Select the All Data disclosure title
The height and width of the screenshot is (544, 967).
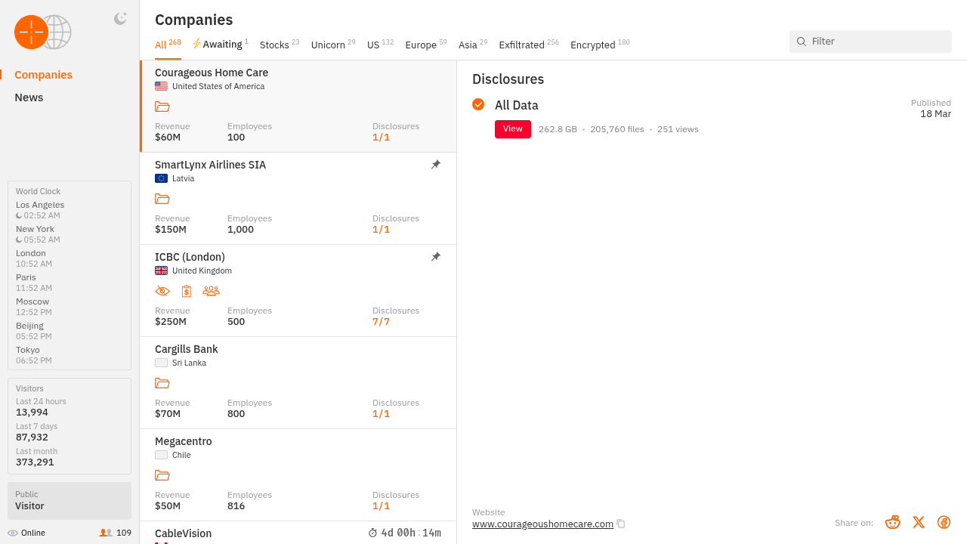point(517,105)
